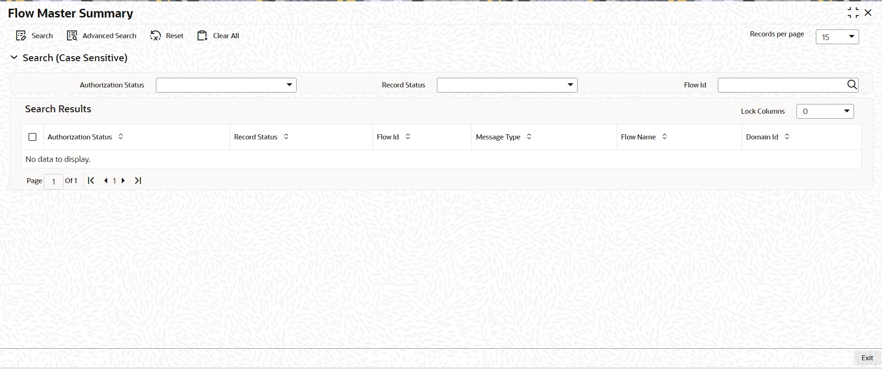
Task: Sort by Authorization Status column
Action: (121, 137)
